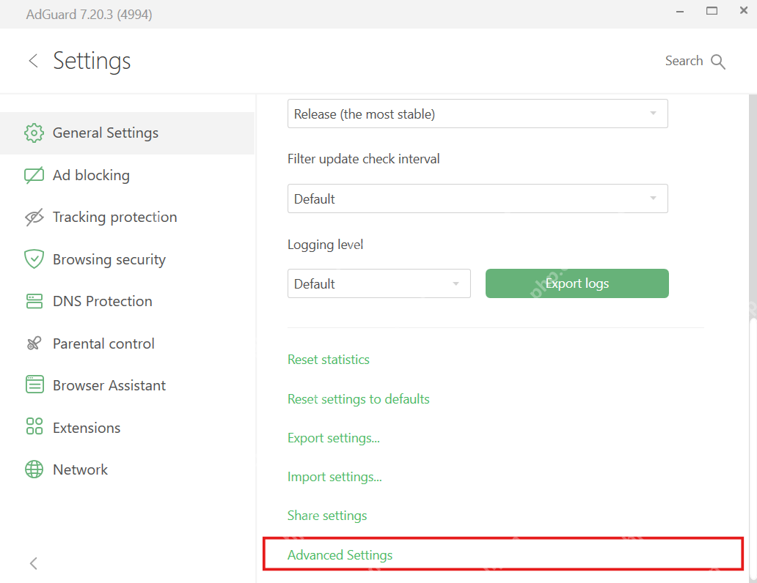Viewport: 757px width, 583px height.
Task: Open the update channel Release dropdown
Action: pos(478,114)
